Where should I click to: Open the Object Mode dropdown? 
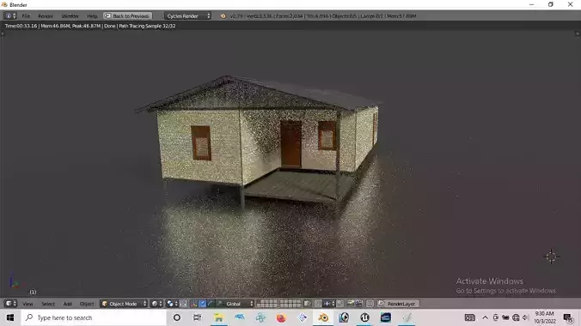124,304
